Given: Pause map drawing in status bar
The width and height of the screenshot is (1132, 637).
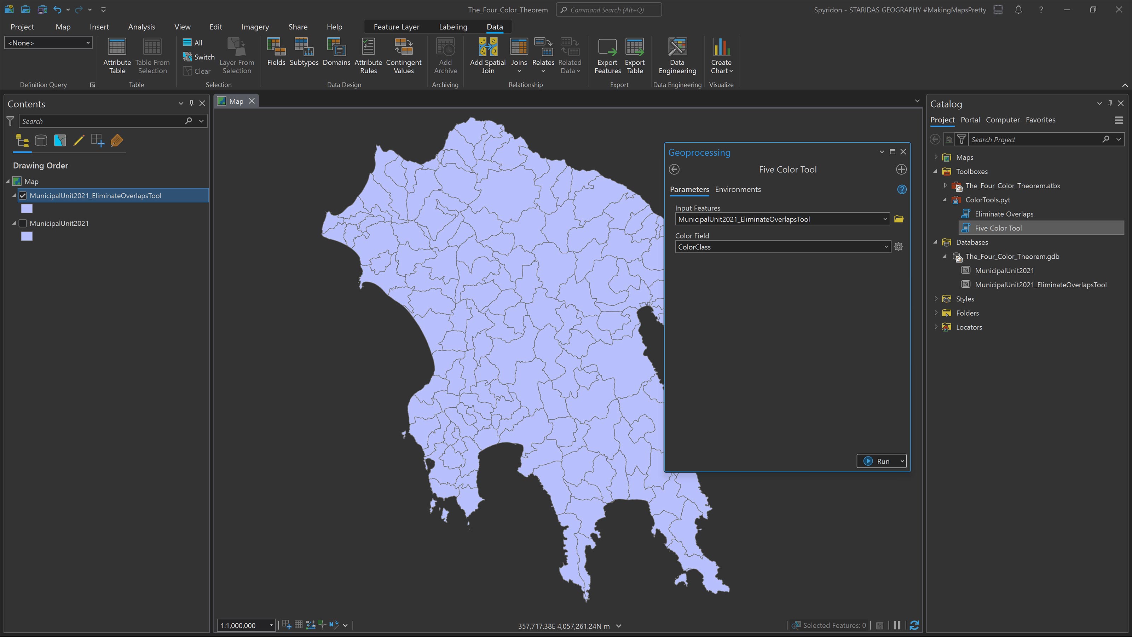Looking at the screenshot, I should pyautogui.click(x=897, y=625).
